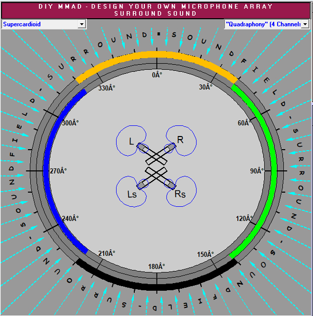This screenshot has width=313, height=316.
Task: Click the crossed microphone arms at center
Action: 157,166
